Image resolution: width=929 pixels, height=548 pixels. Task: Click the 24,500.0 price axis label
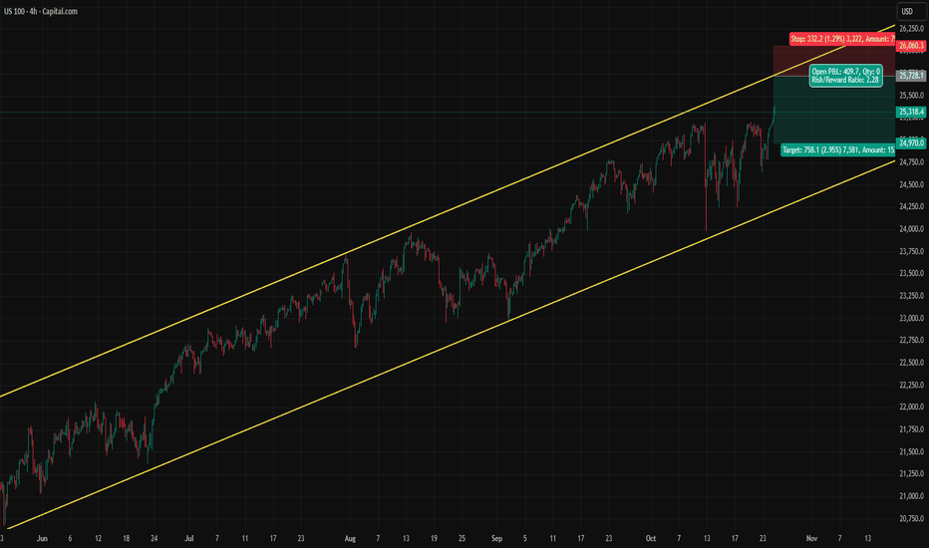click(911, 185)
